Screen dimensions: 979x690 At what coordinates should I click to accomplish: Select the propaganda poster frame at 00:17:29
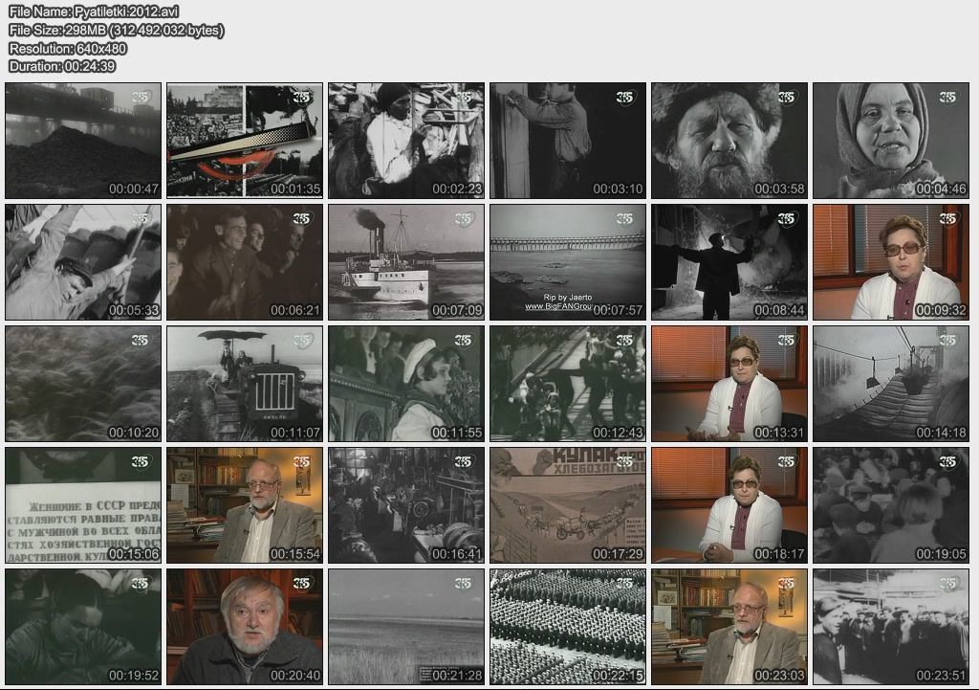click(568, 505)
